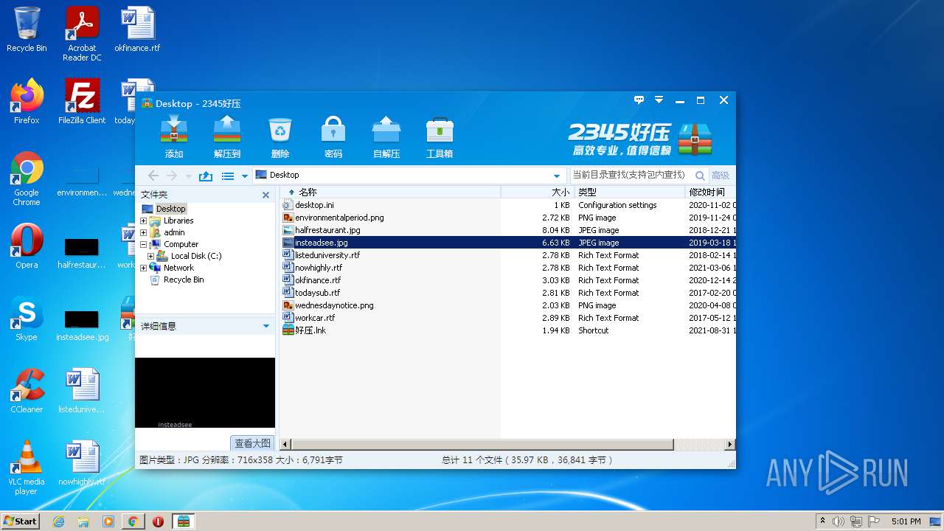Open the title bar main menu dropdown
944x531 pixels.
pyautogui.click(x=659, y=100)
